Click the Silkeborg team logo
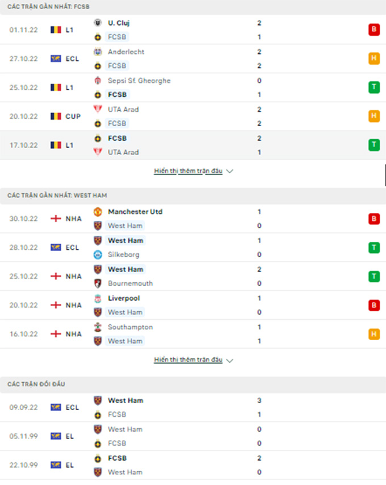Viewport: 386px width, 485px height. (x=98, y=254)
